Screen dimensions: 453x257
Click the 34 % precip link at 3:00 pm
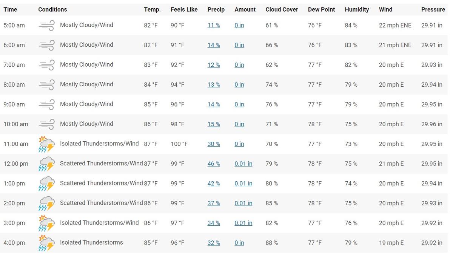[213, 223]
